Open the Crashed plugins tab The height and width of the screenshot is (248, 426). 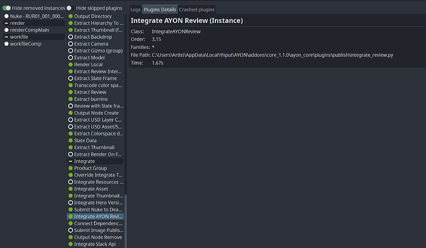click(x=197, y=9)
